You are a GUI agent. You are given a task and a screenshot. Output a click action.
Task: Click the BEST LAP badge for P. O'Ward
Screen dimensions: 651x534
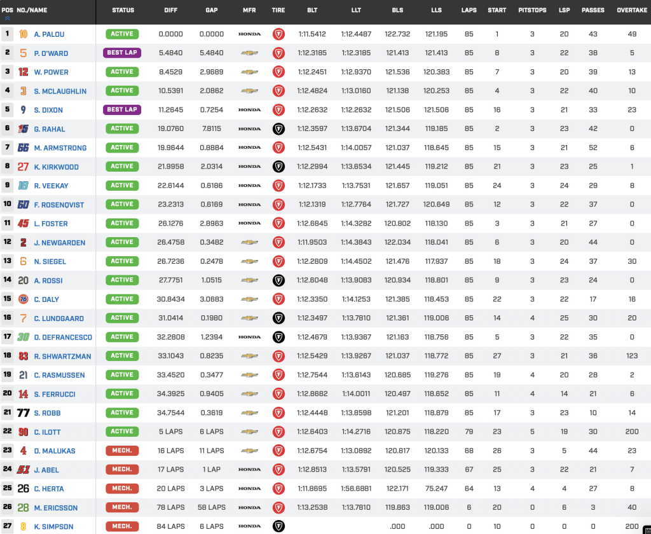tap(122, 53)
